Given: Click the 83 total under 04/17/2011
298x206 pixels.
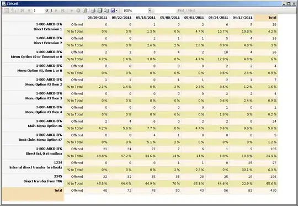Looking at the screenshot, I should click(x=250, y=191).
